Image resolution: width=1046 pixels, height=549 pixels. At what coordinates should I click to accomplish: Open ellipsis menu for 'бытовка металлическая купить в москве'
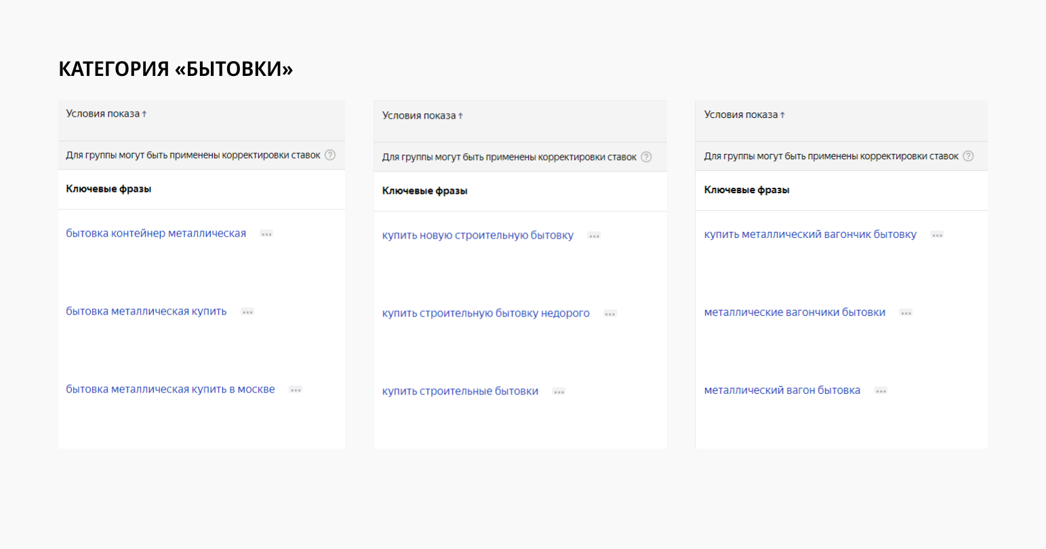coord(296,390)
